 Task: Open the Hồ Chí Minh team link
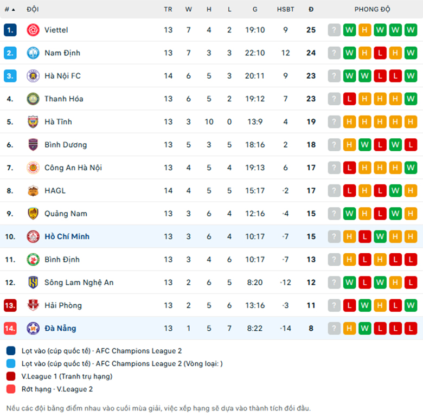point(67,236)
